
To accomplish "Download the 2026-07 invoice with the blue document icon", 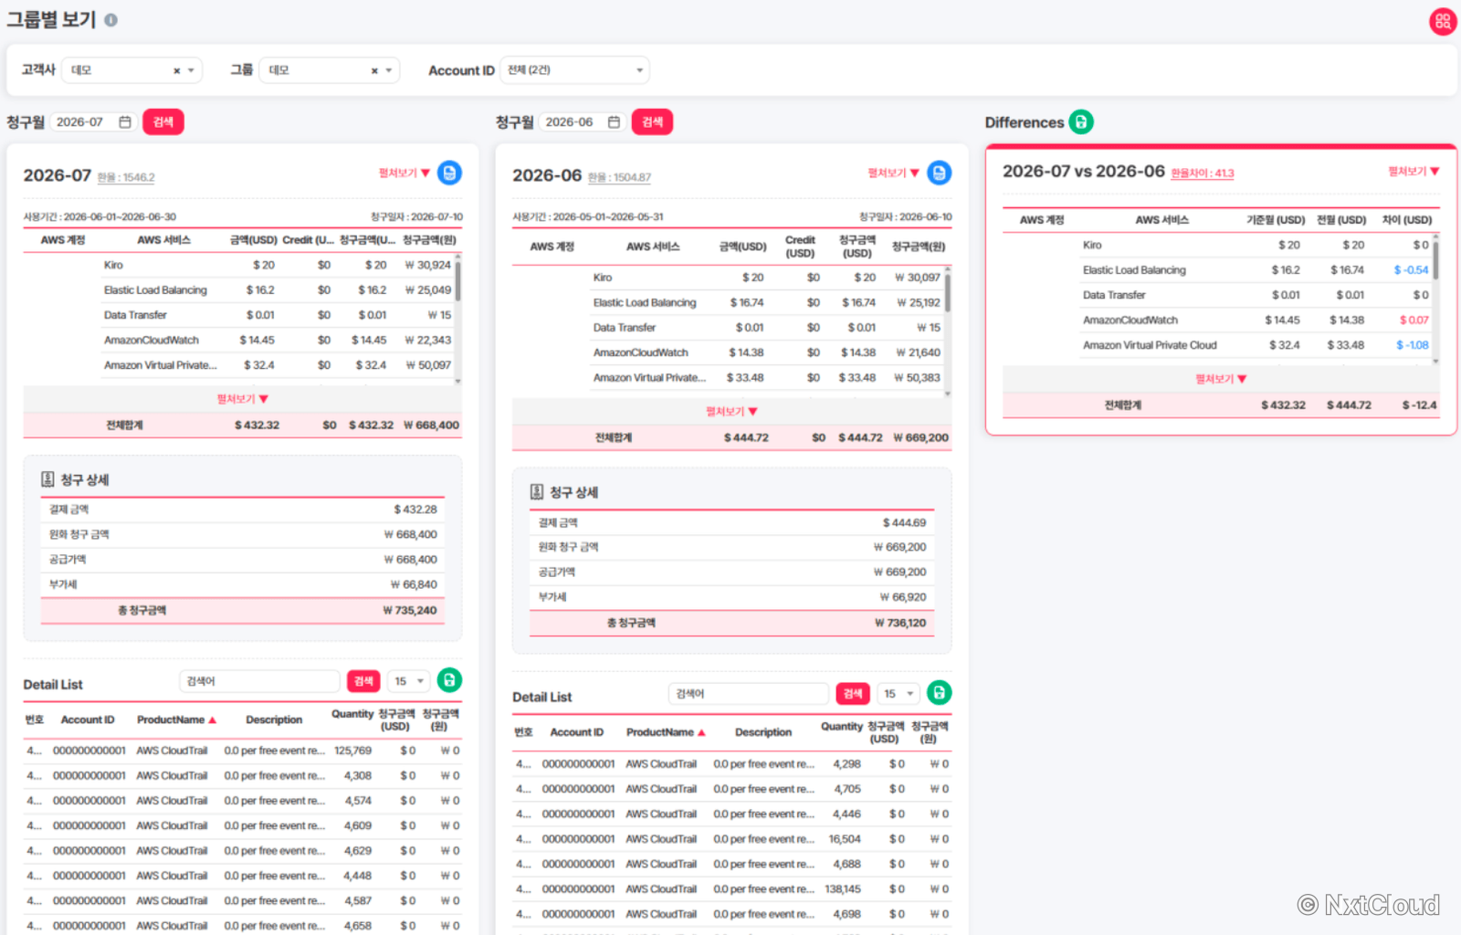I will tap(449, 173).
